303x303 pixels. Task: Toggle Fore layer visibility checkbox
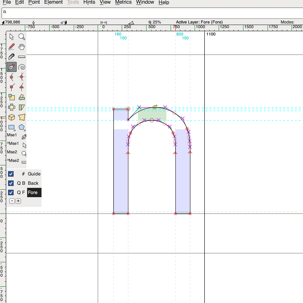[x=11, y=193]
